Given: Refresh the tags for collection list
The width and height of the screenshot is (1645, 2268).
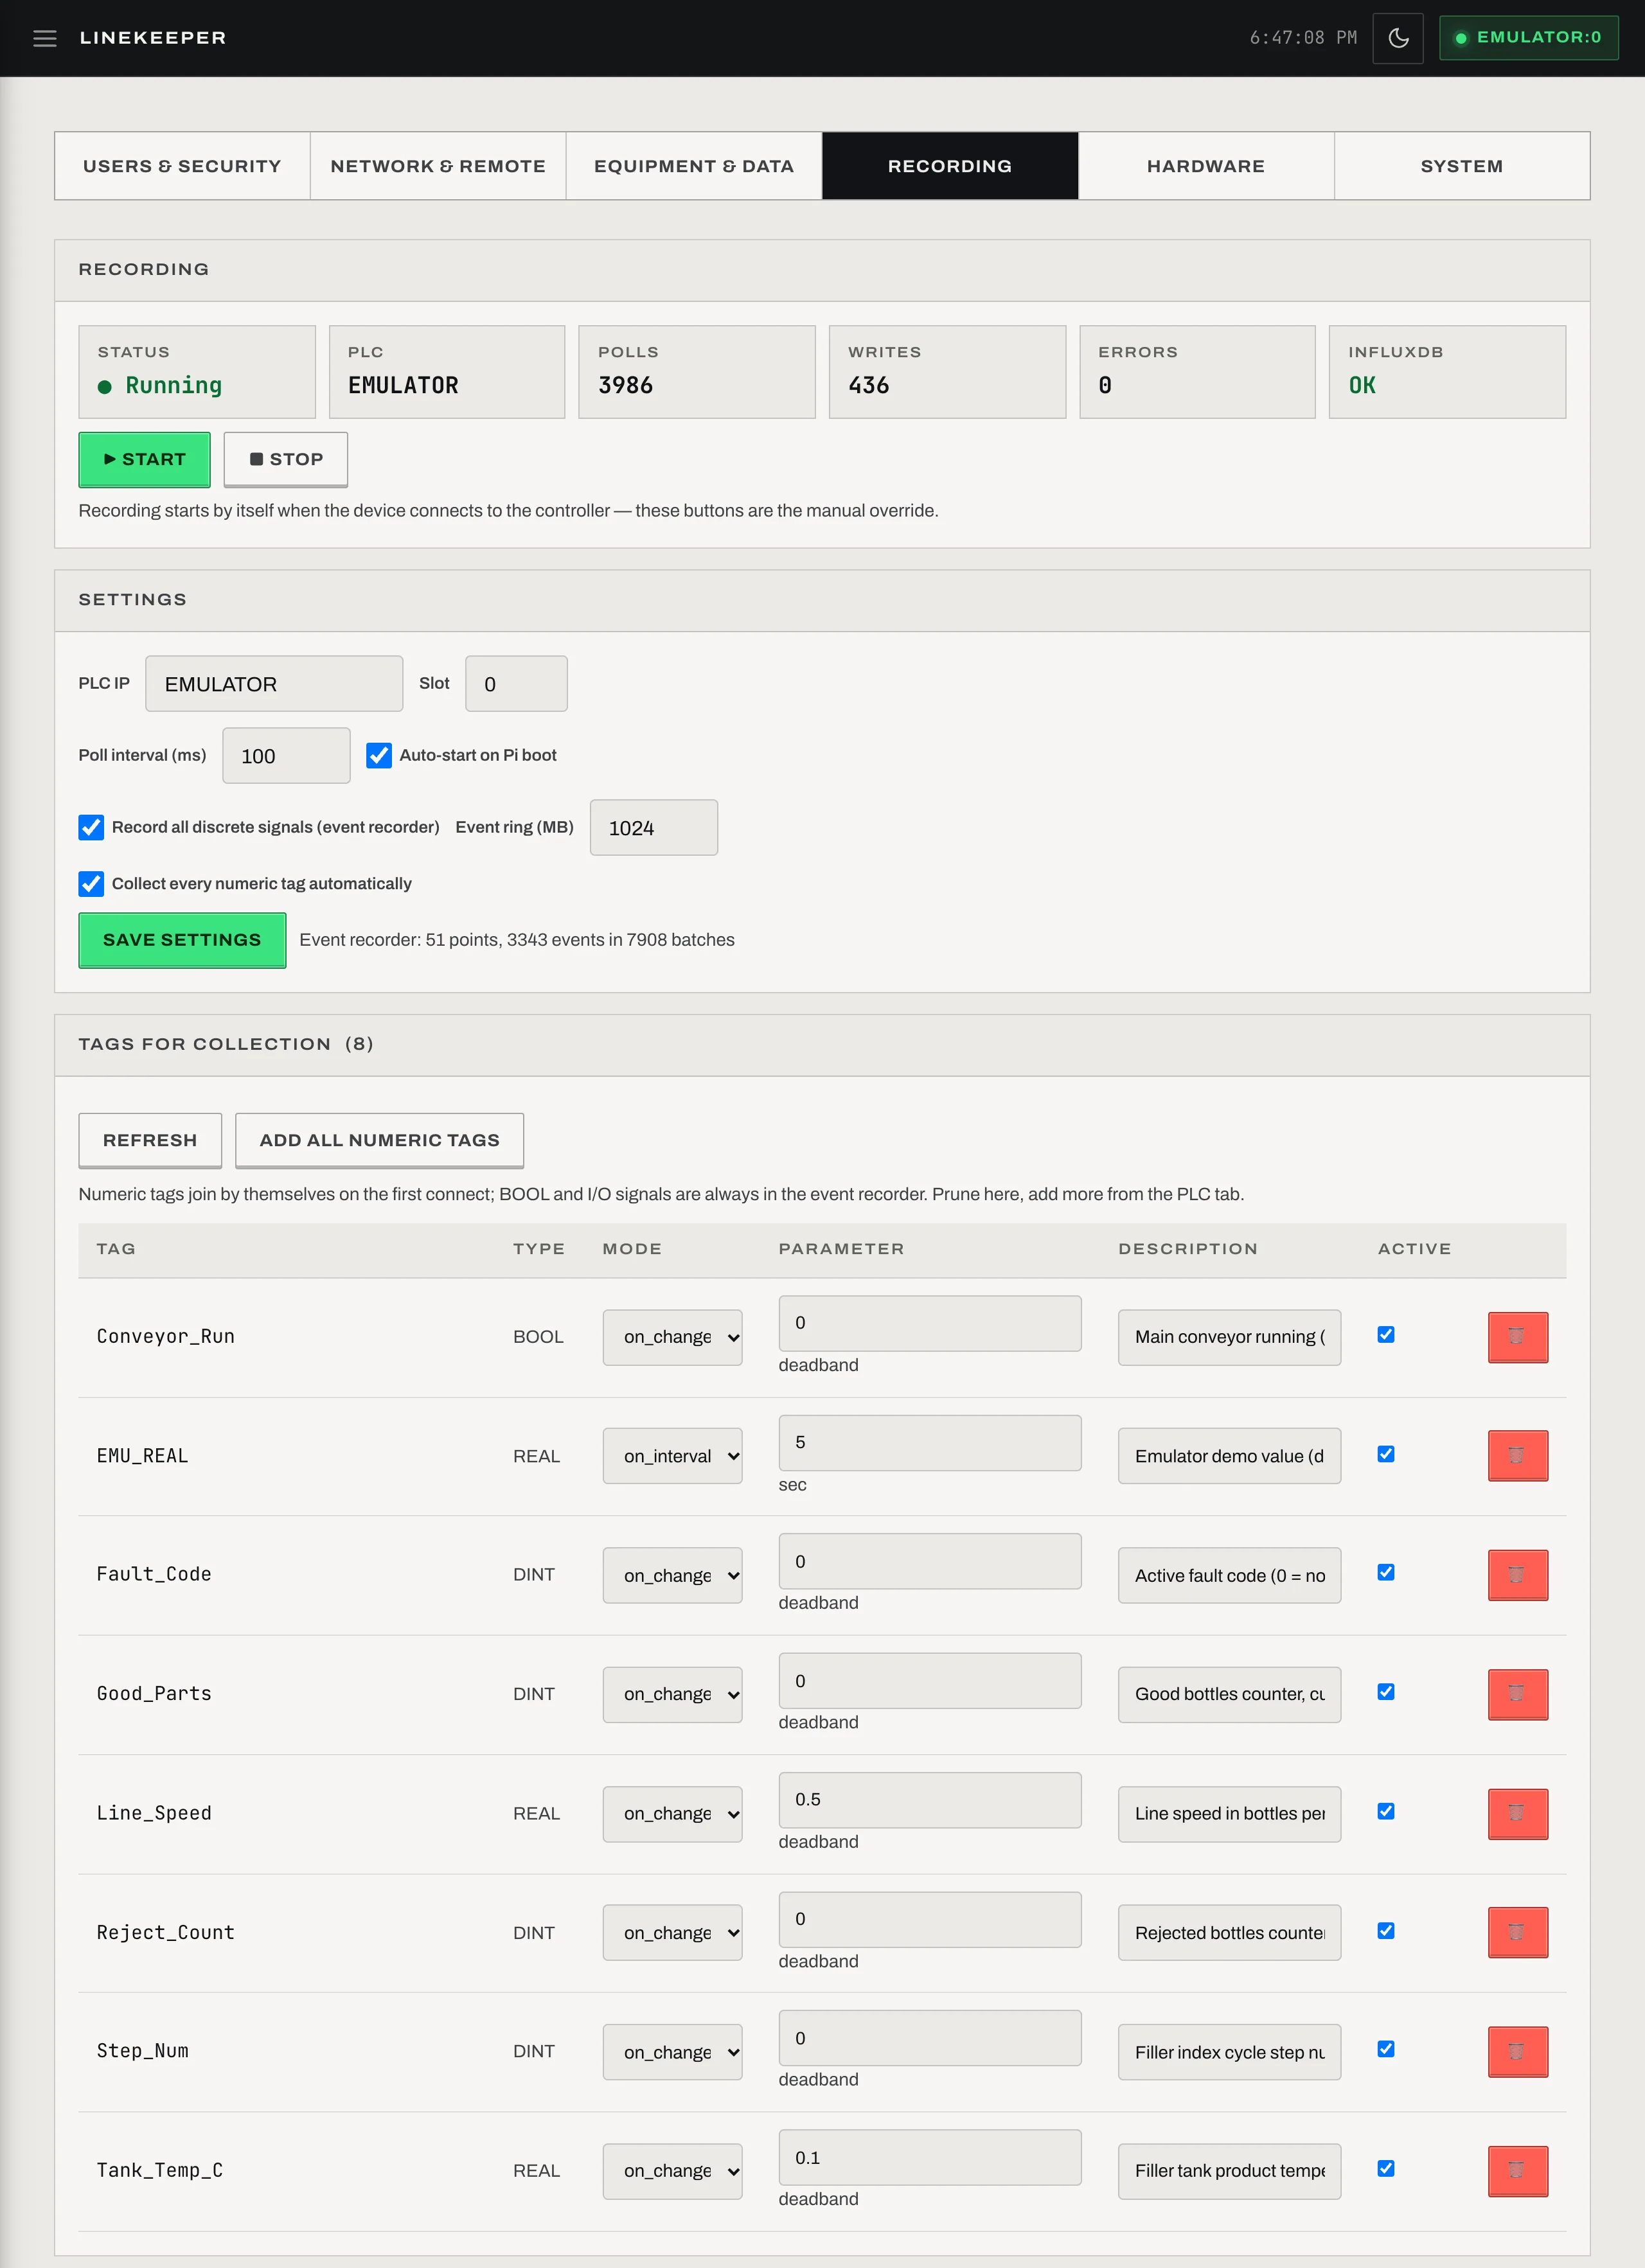Looking at the screenshot, I should [x=150, y=1140].
